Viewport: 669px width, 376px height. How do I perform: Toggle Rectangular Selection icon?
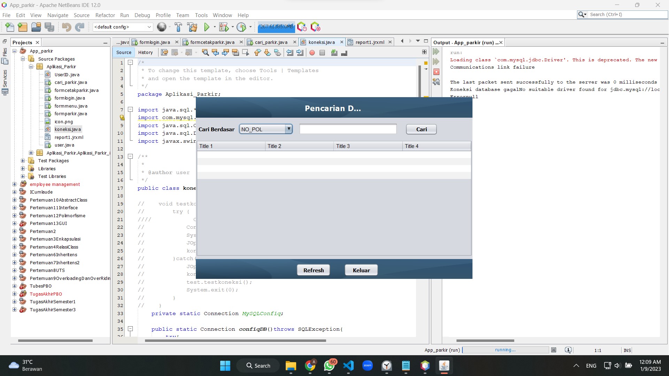click(246, 53)
